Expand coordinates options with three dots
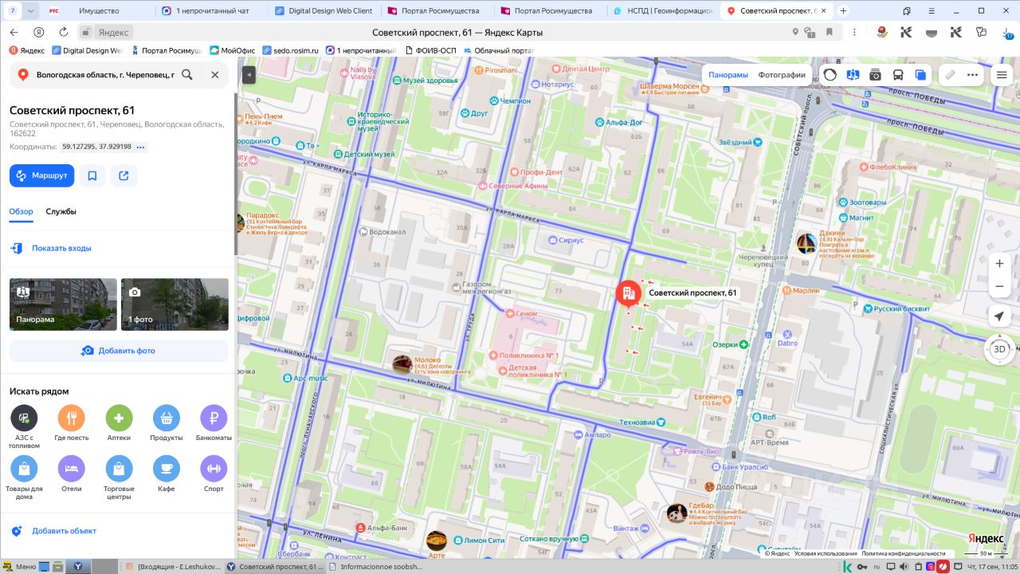This screenshot has height=574, width=1020. [141, 147]
